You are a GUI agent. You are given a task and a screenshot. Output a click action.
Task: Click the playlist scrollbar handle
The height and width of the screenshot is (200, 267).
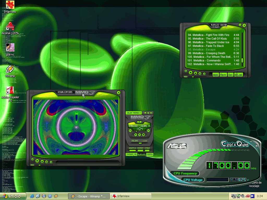(242, 60)
